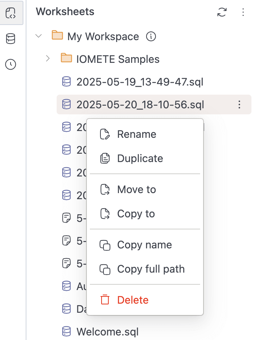Click Copy full path option
The height and width of the screenshot is (340, 259).
[x=150, y=269]
